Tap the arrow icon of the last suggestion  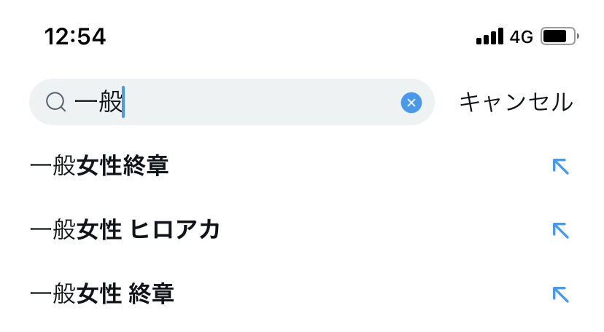[560, 295]
